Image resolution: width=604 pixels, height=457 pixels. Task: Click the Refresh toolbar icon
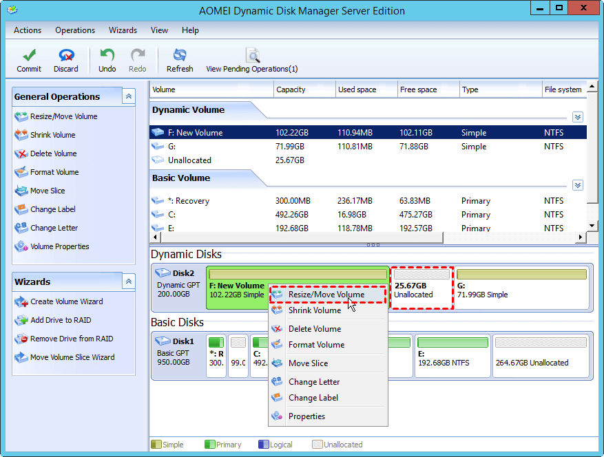180,56
